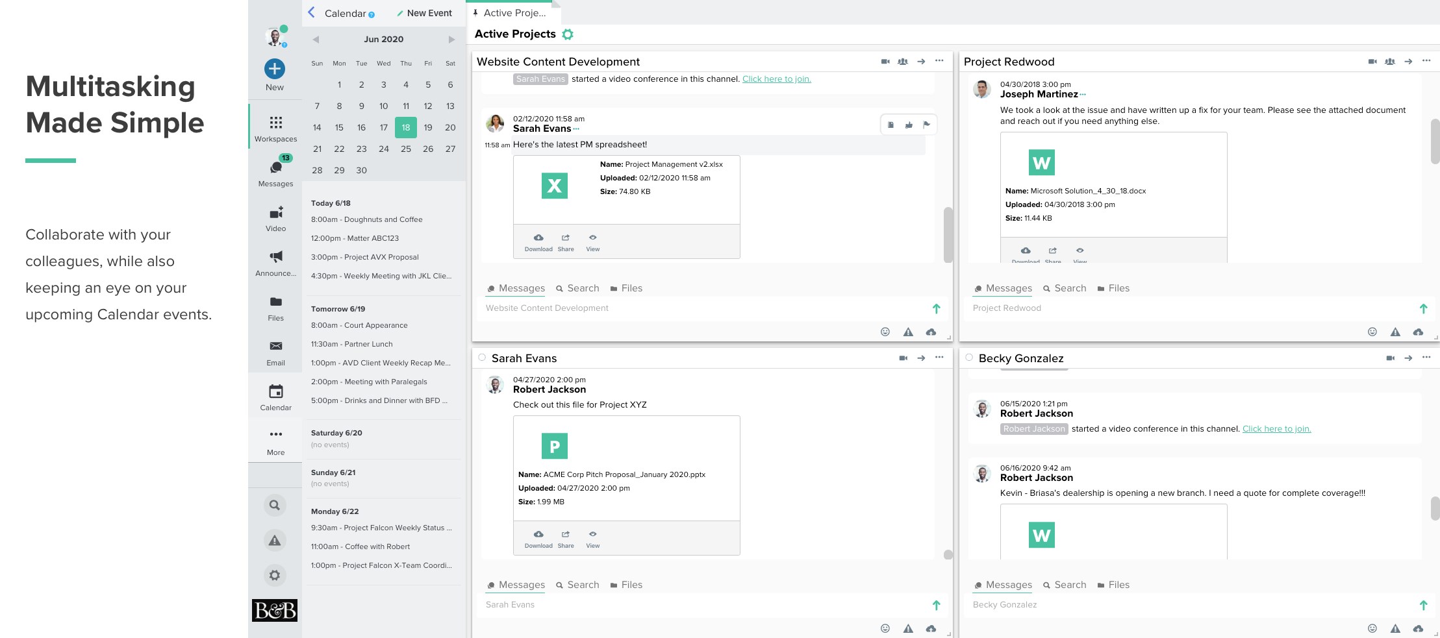1440x638 pixels.
Task: View the ACME Corp Pitch Proposal file
Action: tap(592, 537)
